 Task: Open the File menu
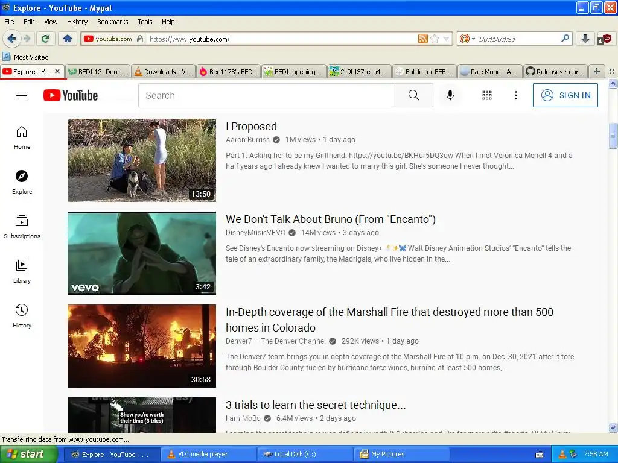click(9, 22)
